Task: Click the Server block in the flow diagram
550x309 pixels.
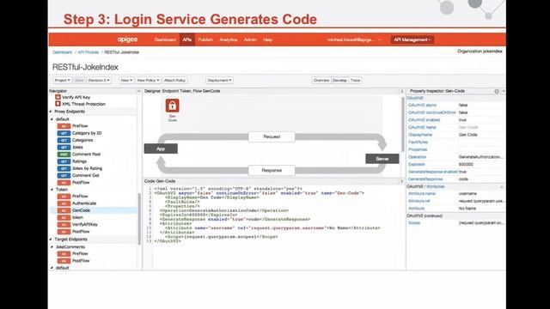Action: [x=382, y=159]
